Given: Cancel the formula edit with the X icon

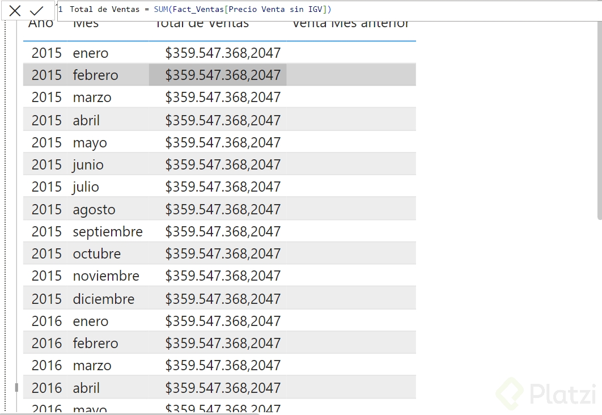Looking at the screenshot, I should tap(15, 10).
